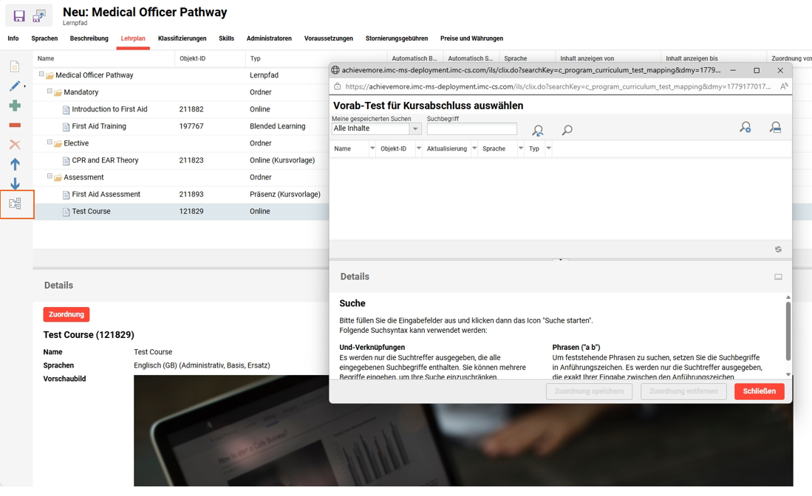Switch to the Sprachen tab

click(44, 38)
